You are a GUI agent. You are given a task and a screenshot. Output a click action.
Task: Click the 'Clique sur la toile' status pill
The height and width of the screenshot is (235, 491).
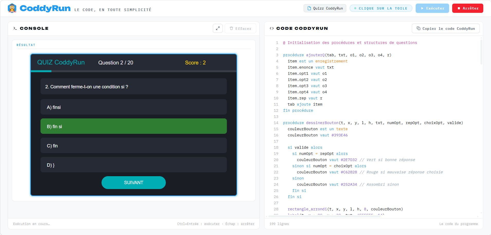point(381,8)
